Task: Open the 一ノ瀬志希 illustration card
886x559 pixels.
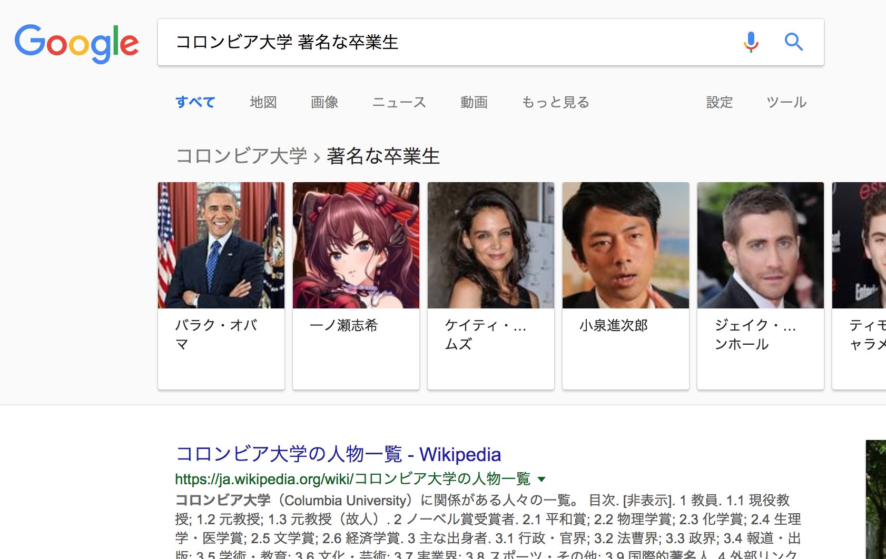Action: tap(356, 286)
